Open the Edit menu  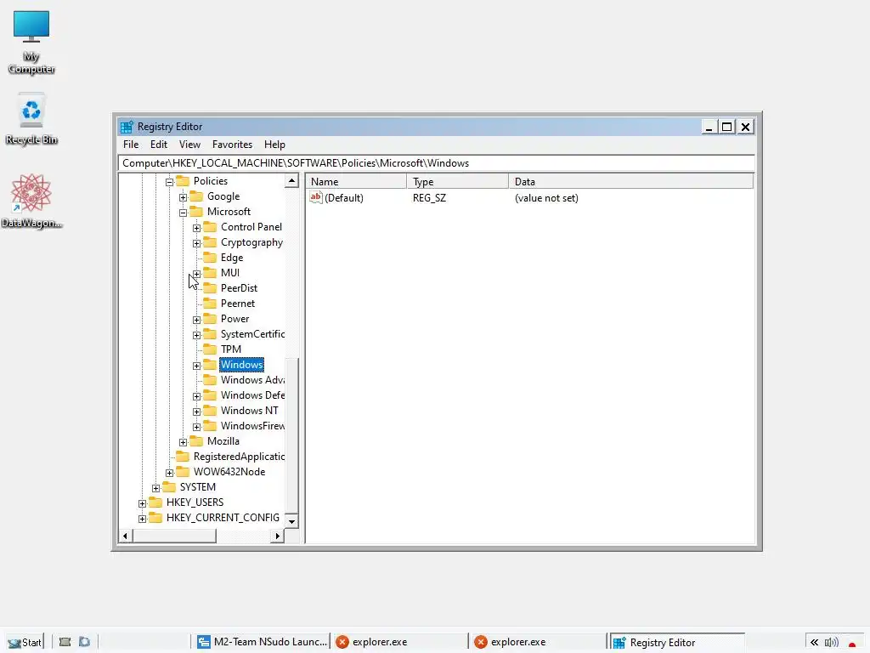pos(159,145)
